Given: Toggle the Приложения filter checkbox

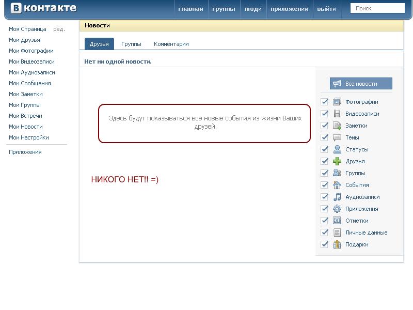Looking at the screenshot, I should click(x=325, y=209).
